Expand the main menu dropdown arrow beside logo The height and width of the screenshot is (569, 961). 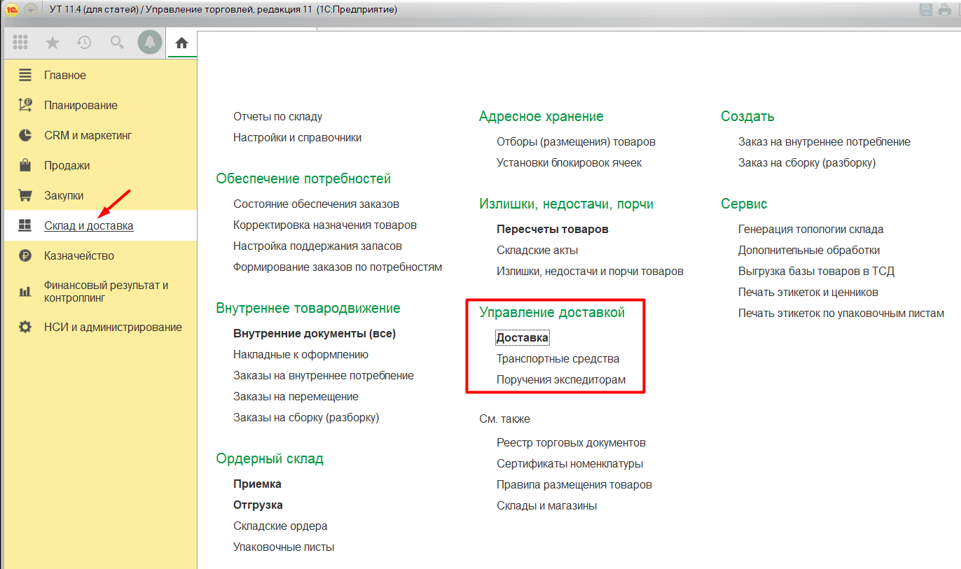click(x=31, y=10)
